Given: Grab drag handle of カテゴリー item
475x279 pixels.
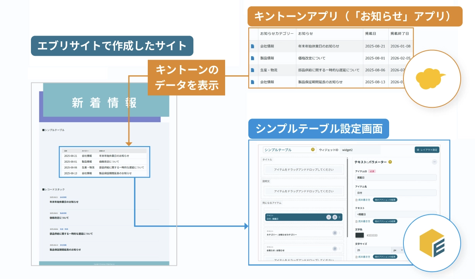Looking at the screenshot, I should tap(340, 233).
